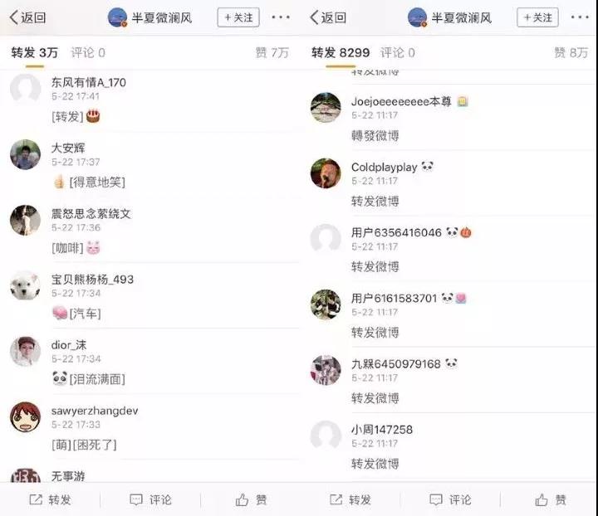Tap the right panel's bottom 转发 repost icon
Viewport: 598px width, 516px height.
tap(336, 499)
